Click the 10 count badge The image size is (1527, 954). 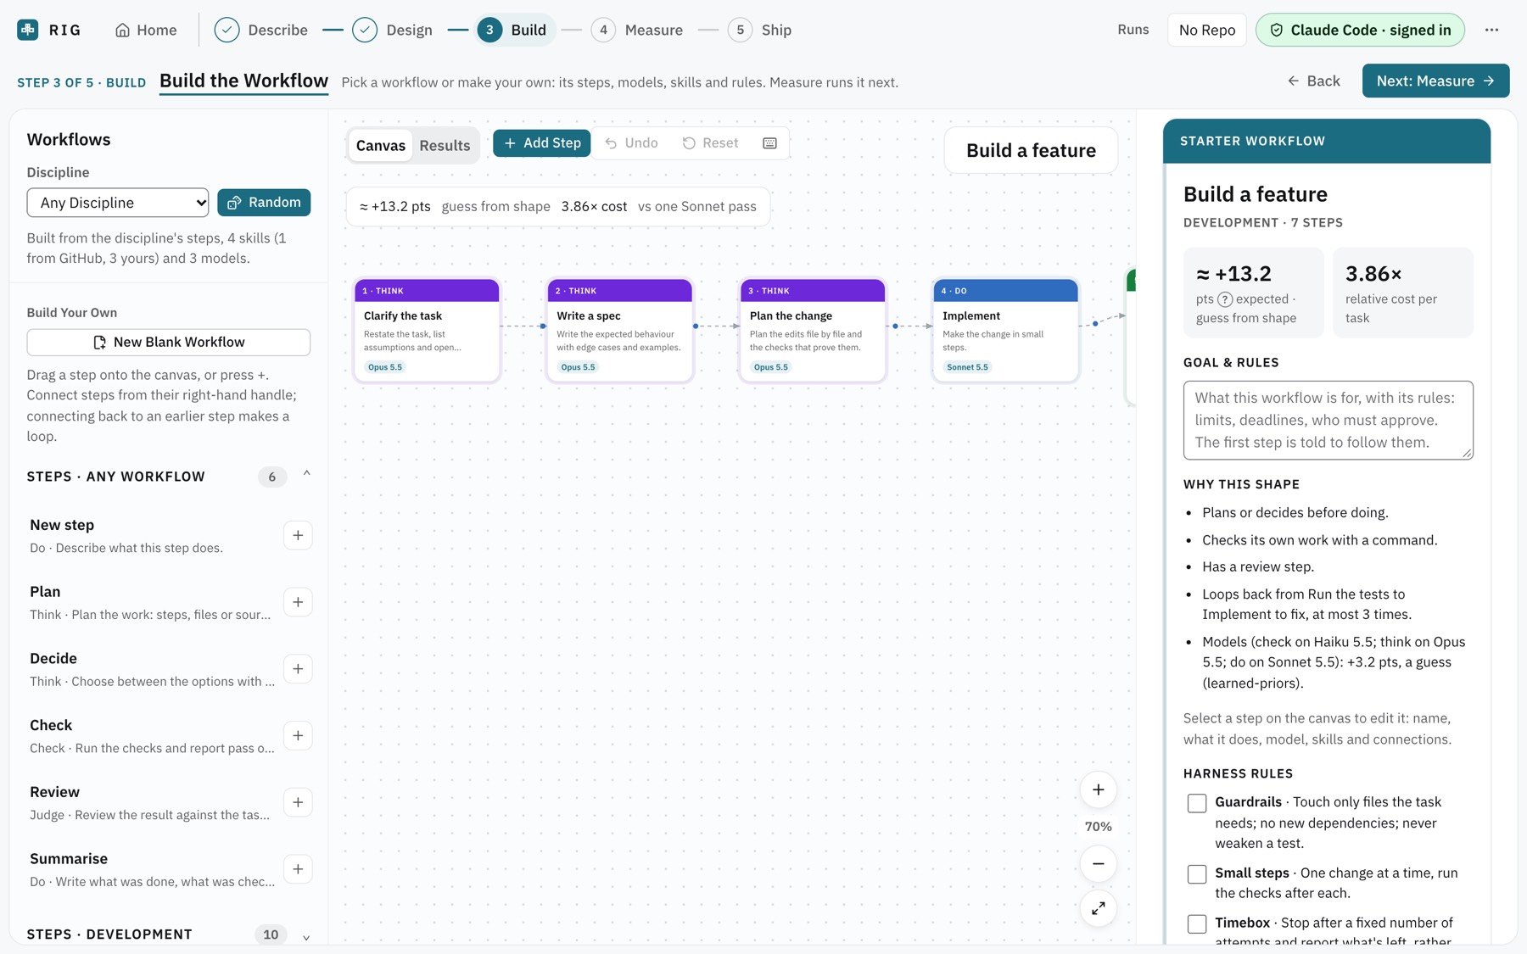(271, 934)
